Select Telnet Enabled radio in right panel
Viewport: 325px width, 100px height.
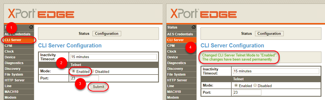point(236,85)
